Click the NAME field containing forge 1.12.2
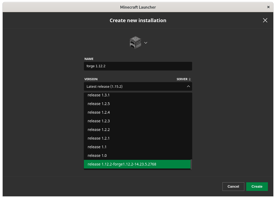This screenshot has width=276, height=199. coord(138,66)
